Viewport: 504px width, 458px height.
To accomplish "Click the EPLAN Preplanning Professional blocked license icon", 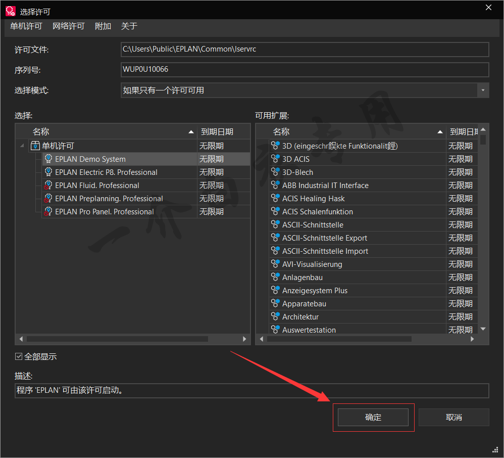I will 48,198.
